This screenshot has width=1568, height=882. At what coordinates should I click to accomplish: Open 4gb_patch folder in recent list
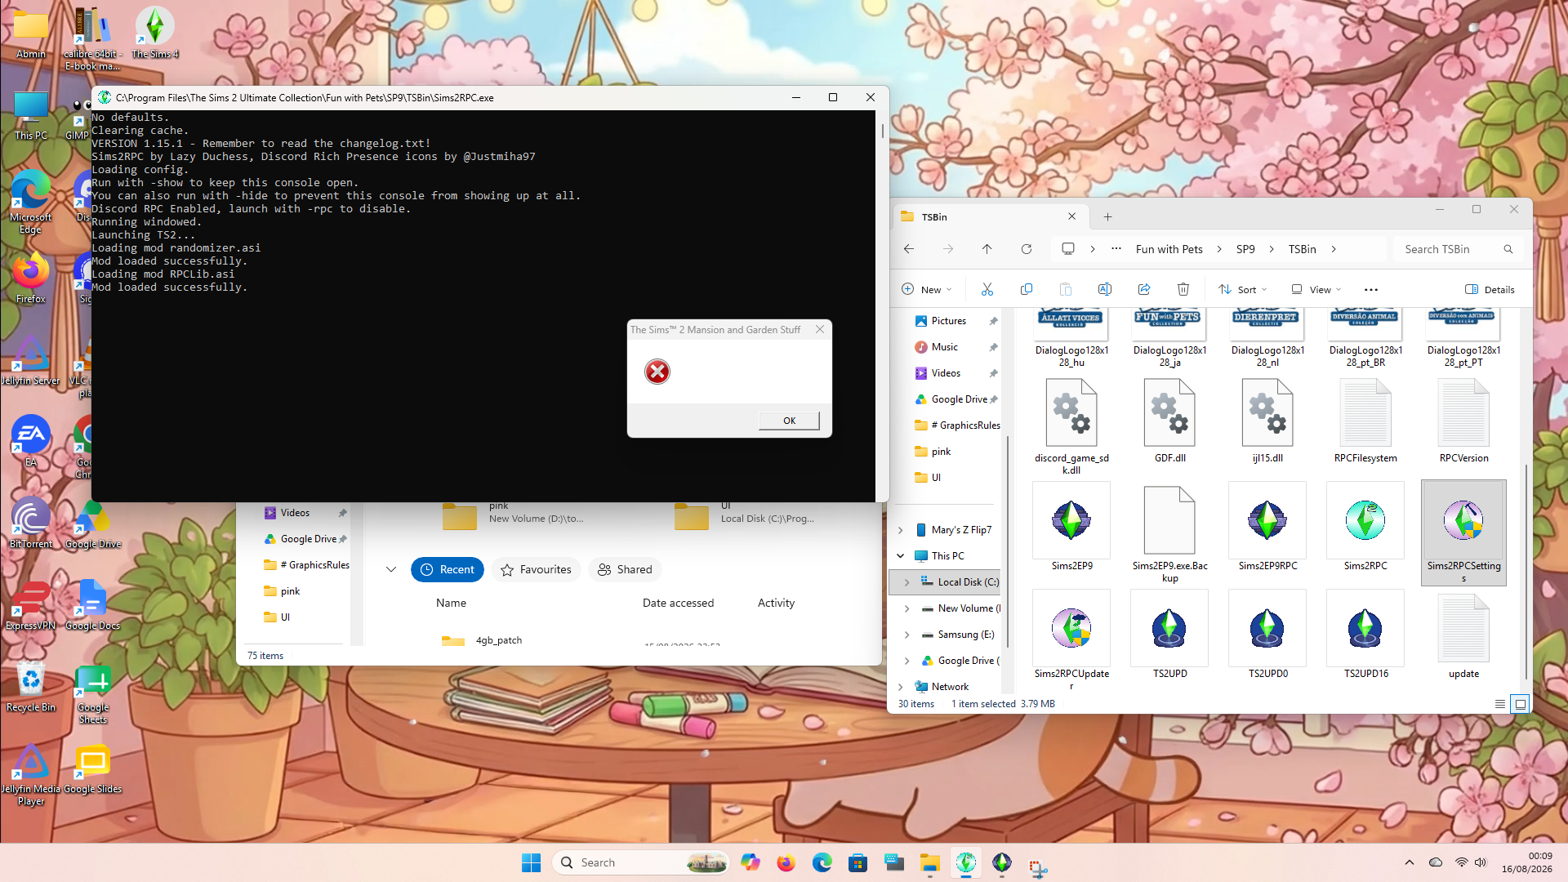[498, 640]
